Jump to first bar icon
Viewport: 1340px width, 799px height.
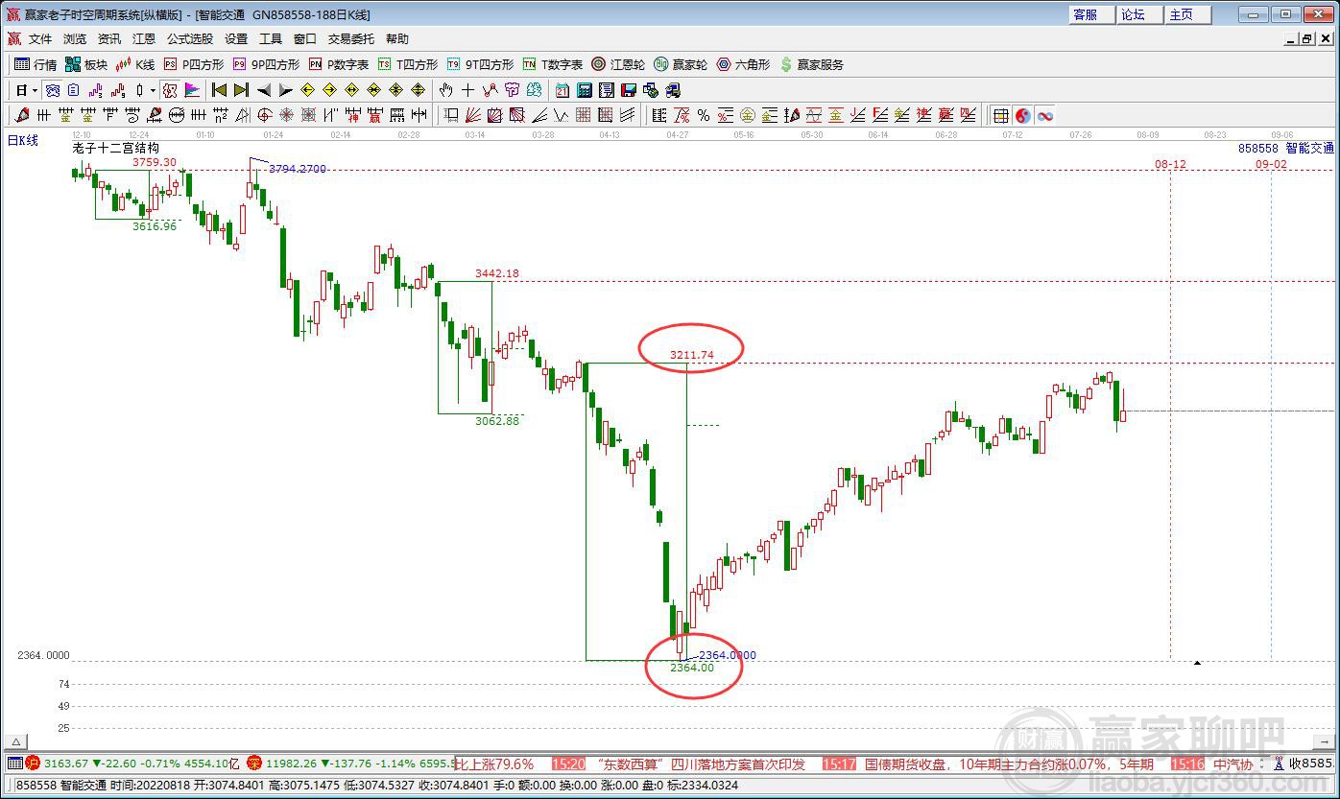click(x=218, y=90)
